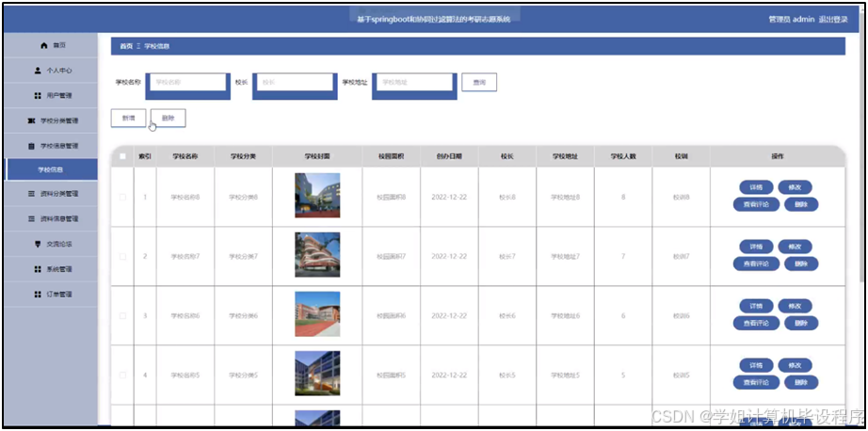This screenshot has width=868, height=431.
Task: Click the 学校分类7 cell
Action: point(244,257)
